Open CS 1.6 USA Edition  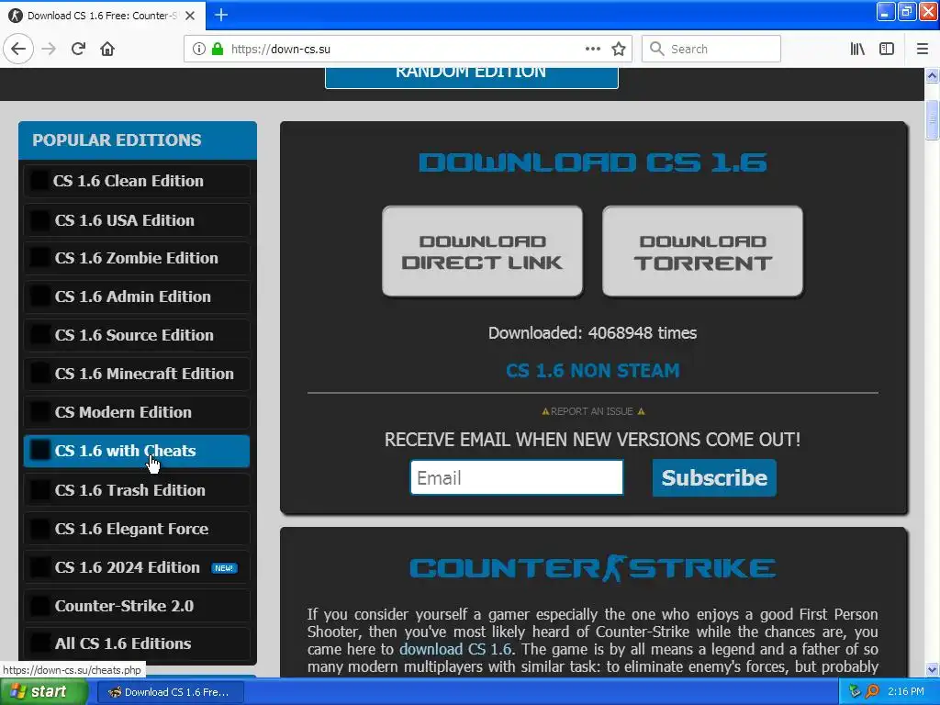click(x=137, y=220)
